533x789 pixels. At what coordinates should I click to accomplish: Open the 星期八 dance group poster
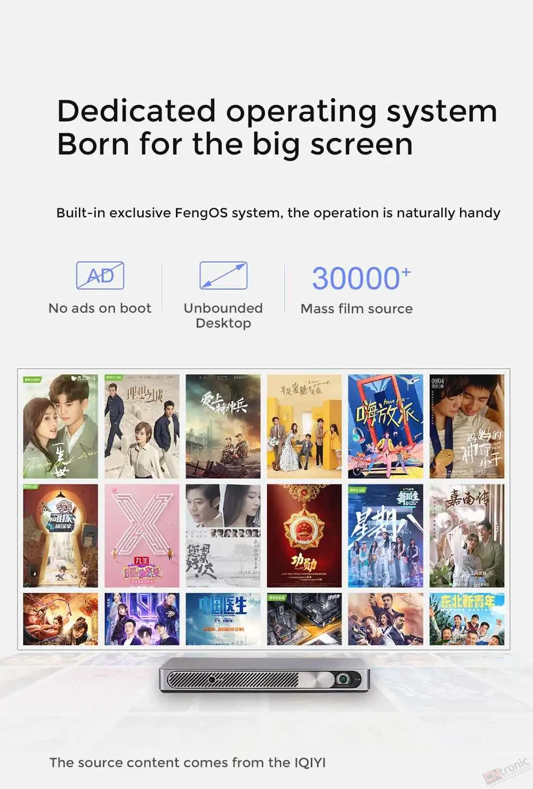pos(385,535)
